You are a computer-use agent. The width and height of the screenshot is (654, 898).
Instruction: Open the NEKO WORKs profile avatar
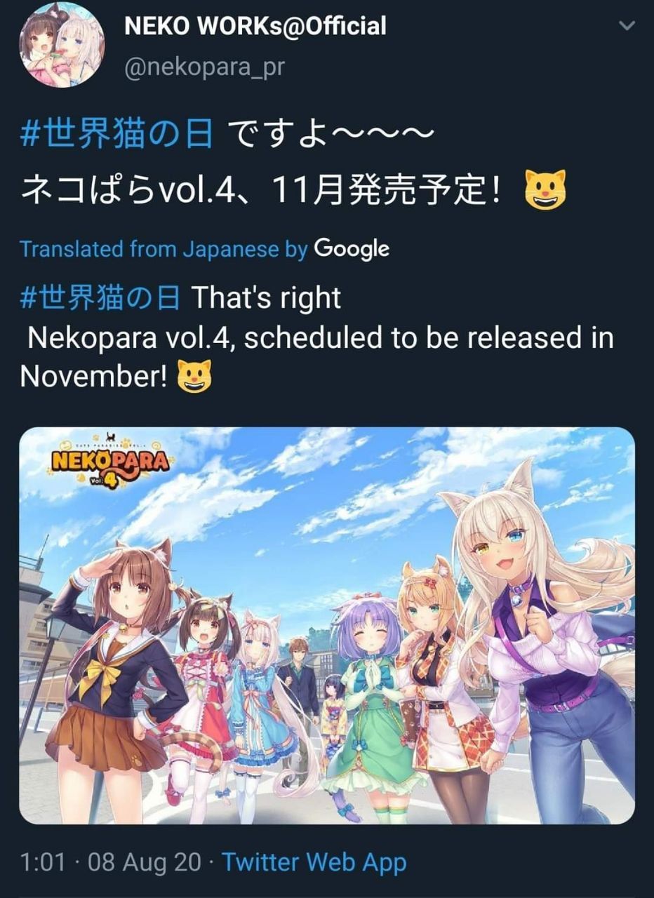pos(62,46)
